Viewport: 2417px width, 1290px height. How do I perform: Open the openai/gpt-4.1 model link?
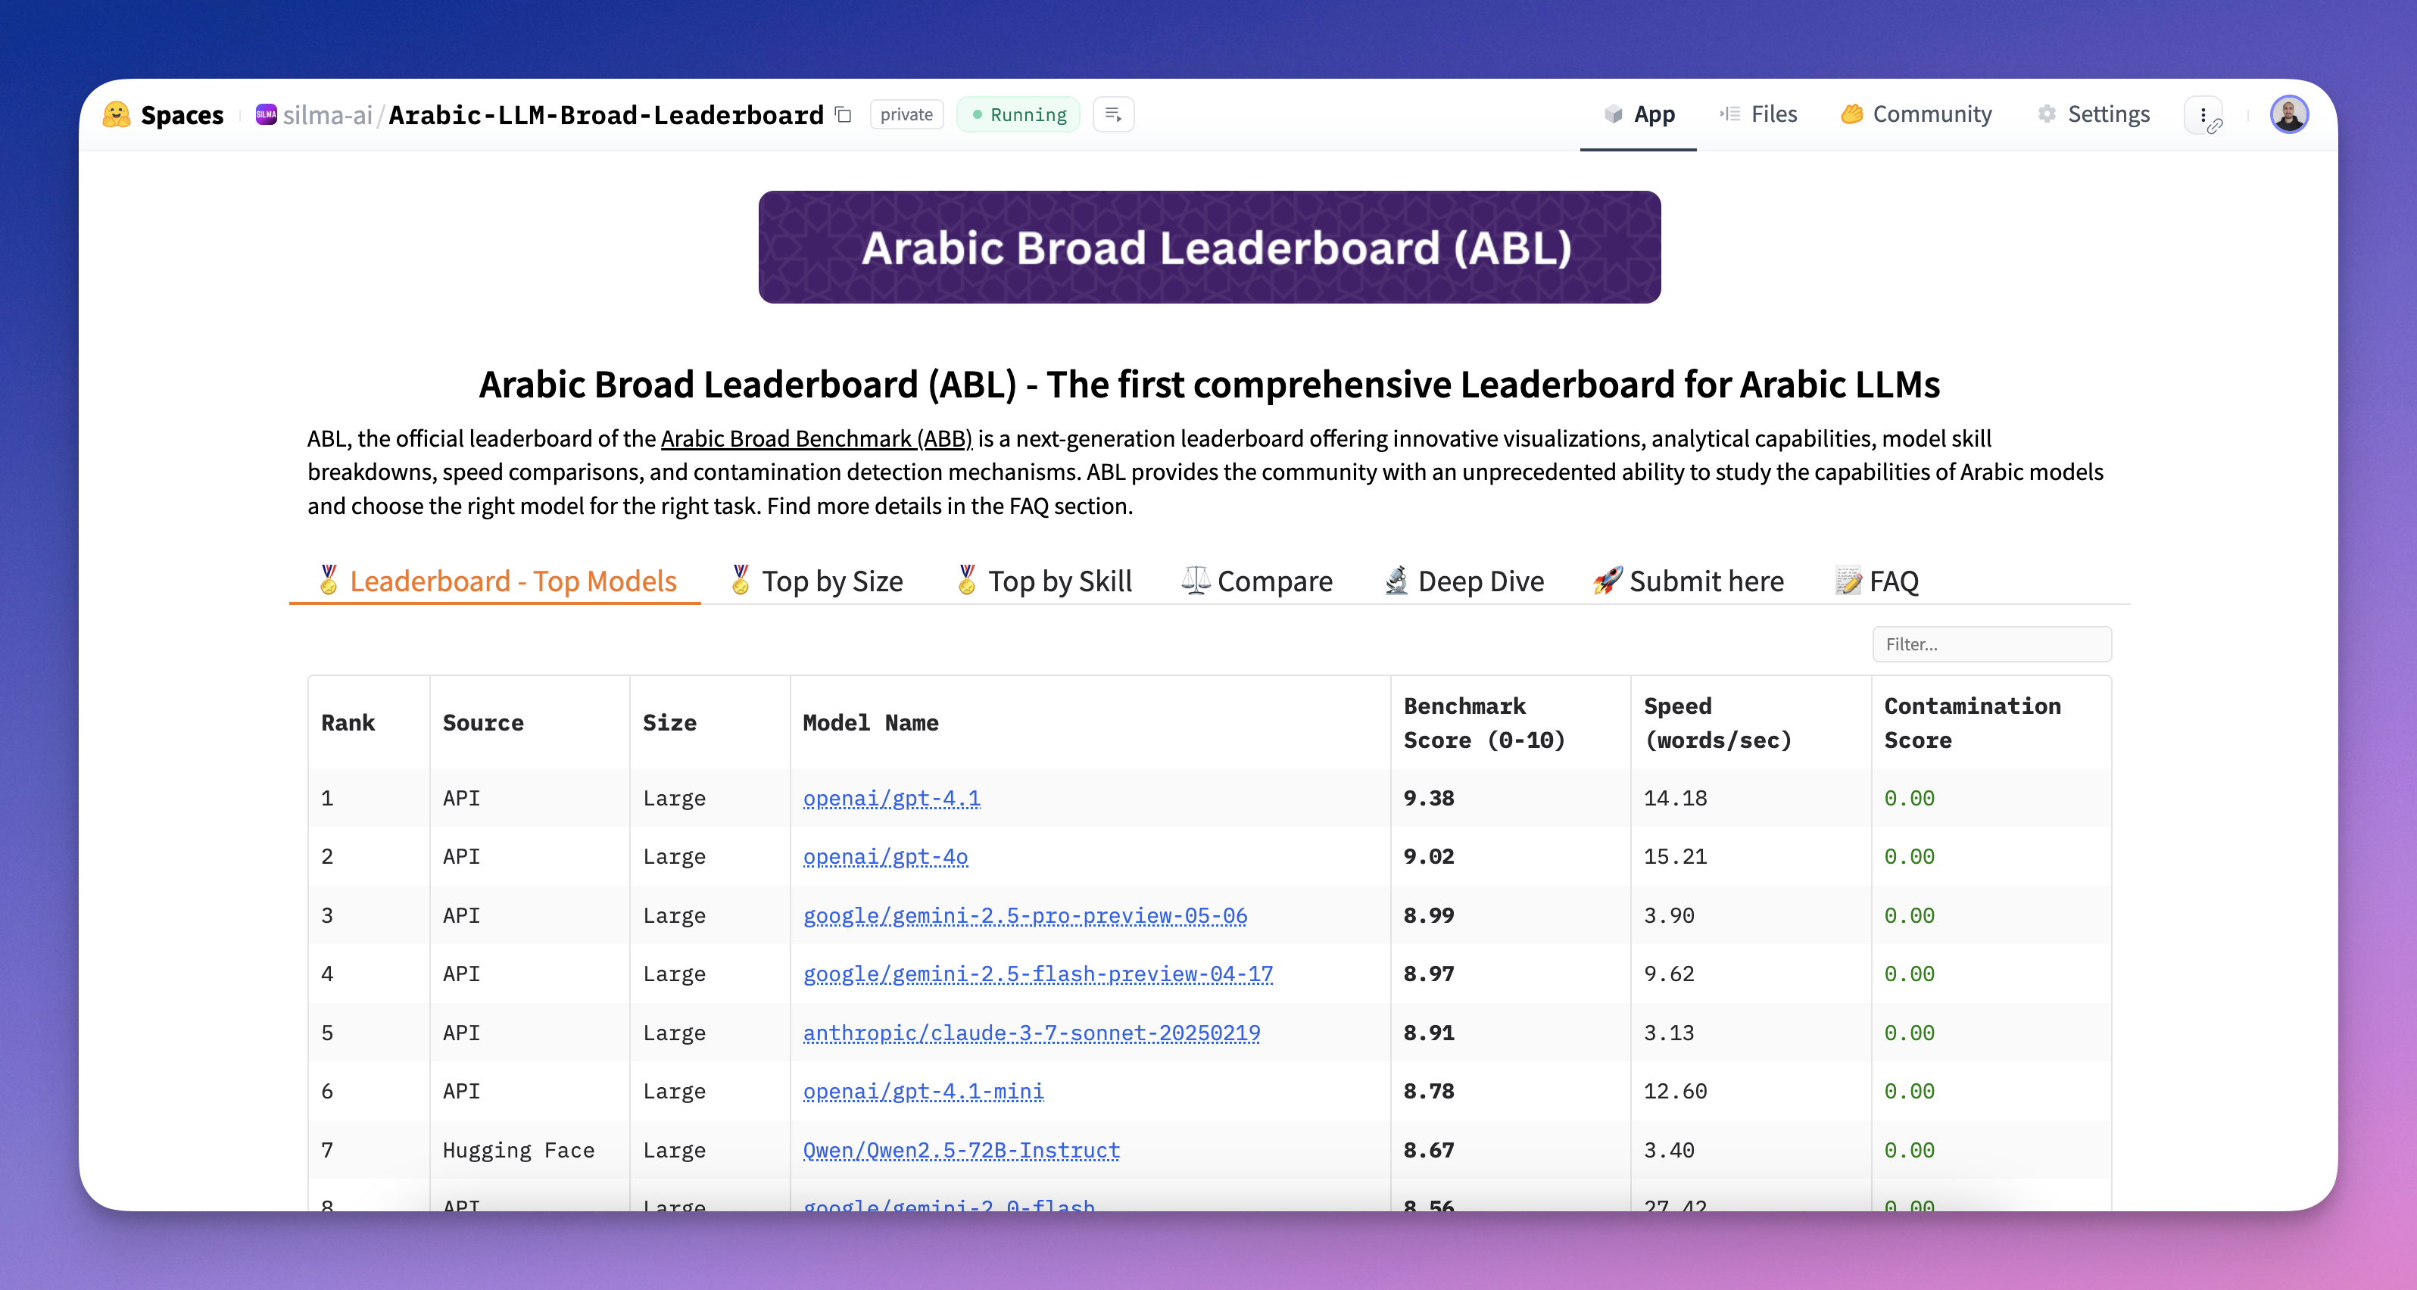point(891,799)
